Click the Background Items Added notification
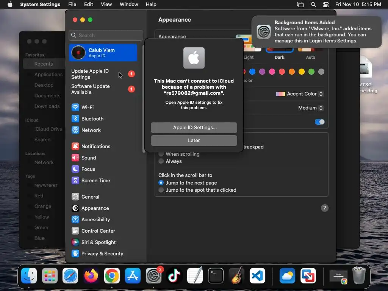 (316, 32)
